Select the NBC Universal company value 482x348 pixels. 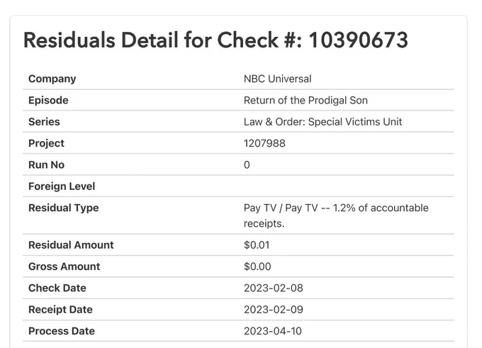[x=277, y=79]
